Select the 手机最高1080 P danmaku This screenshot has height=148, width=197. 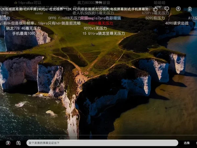tap(26, 34)
